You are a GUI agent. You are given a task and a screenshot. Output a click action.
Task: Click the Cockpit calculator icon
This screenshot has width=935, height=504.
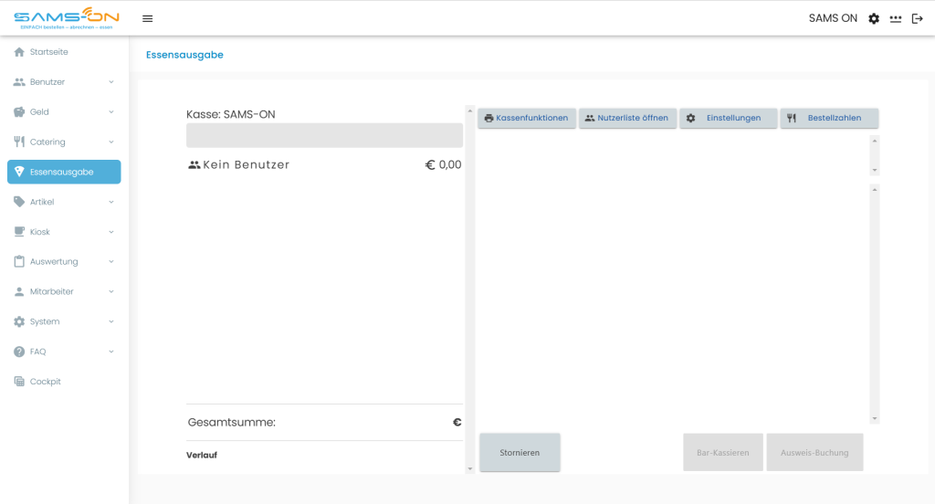[19, 381]
